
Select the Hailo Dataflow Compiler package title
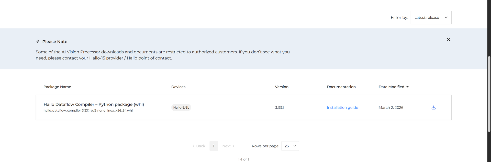94,104
